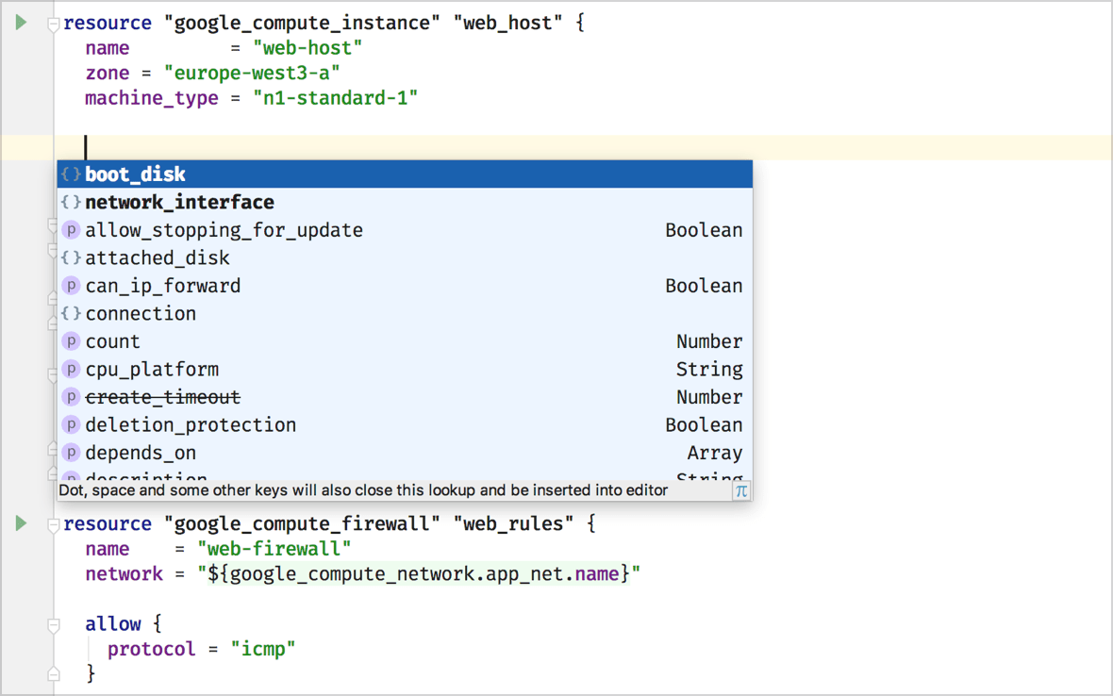The height and width of the screenshot is (696, 1113).
Task: Pick can_ip_forward from the completion popup
Action: point(162,286)
